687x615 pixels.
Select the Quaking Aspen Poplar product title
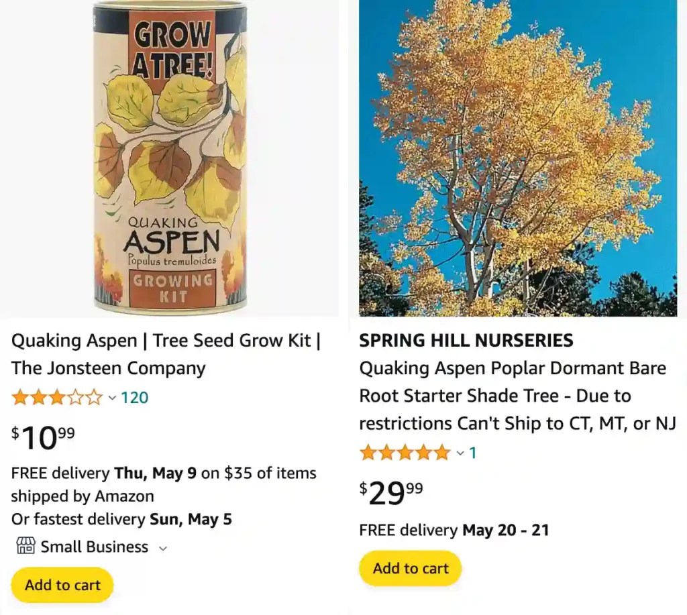coord(512,395)
